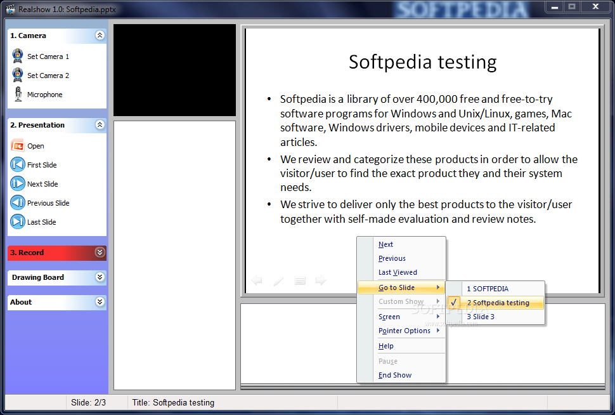Click the Next Slide label

click(x=42, y=184)
